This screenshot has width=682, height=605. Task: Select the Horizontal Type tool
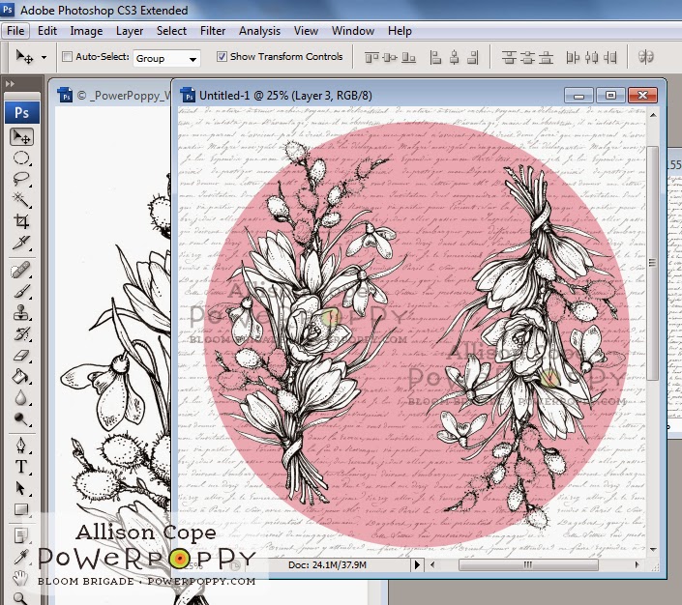coord(21,467)
